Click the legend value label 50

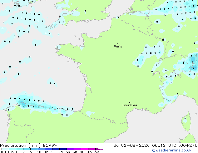click(x=97, y=152)
